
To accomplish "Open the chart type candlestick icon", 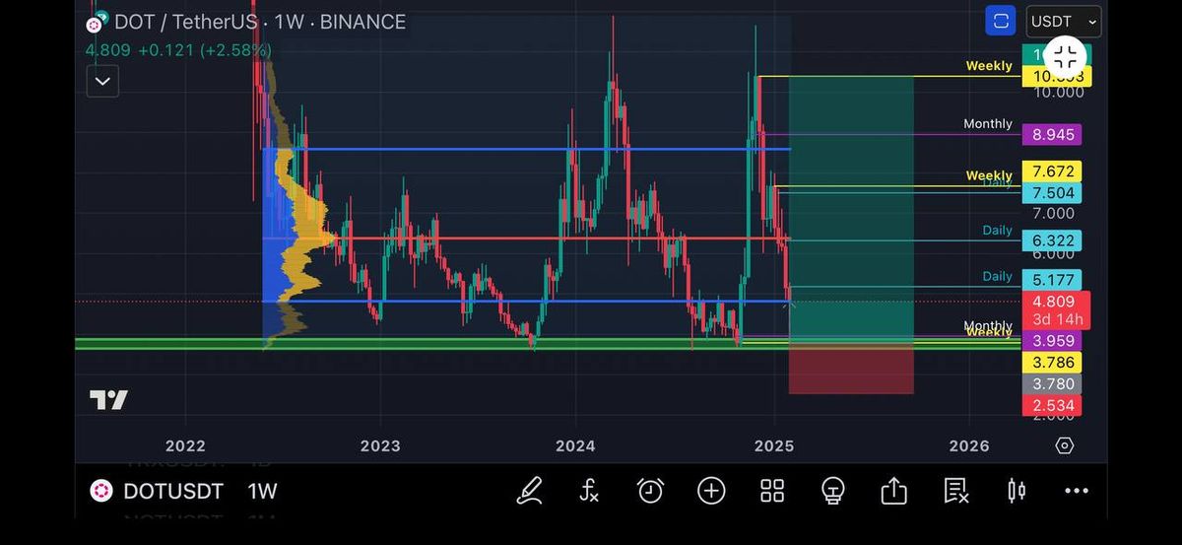I will click(x=1017, y=490).
